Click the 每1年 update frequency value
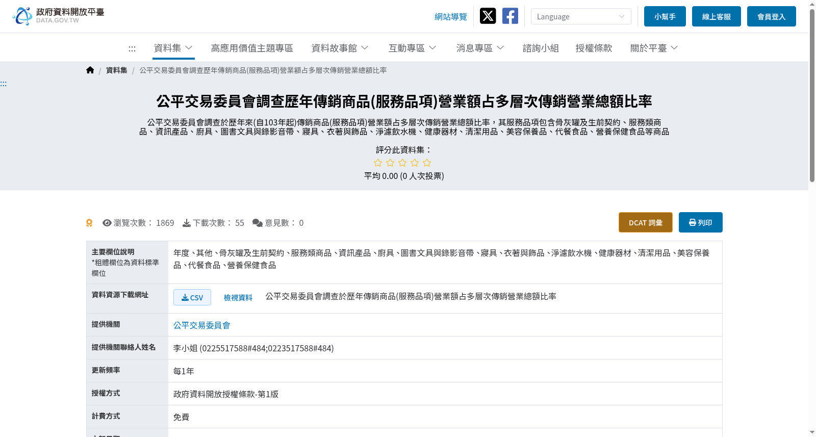The height and width of the screenshot is (437, 816). coord(184,371)
